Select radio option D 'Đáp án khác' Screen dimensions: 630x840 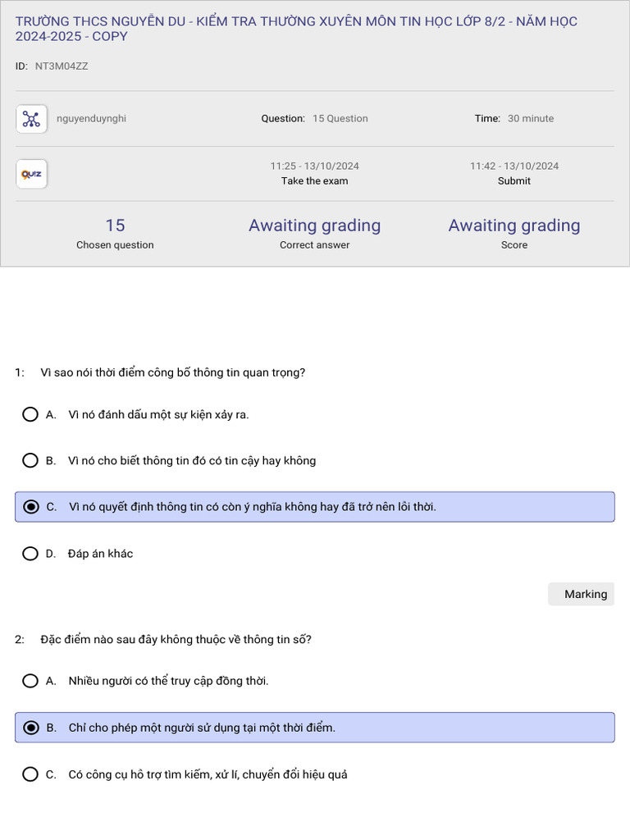[x=30, y=554]
